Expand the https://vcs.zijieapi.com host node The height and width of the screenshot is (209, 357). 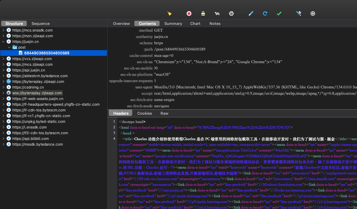pyautogui.click(x=3, y=59)
